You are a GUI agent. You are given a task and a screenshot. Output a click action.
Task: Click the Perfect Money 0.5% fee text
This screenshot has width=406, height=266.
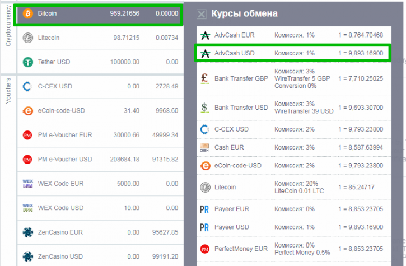tap(302, 253)
